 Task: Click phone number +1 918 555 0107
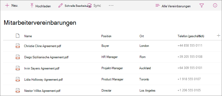pos(189,79)
